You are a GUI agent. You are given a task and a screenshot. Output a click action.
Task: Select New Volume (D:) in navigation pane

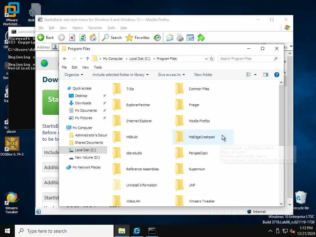(87, 157)
